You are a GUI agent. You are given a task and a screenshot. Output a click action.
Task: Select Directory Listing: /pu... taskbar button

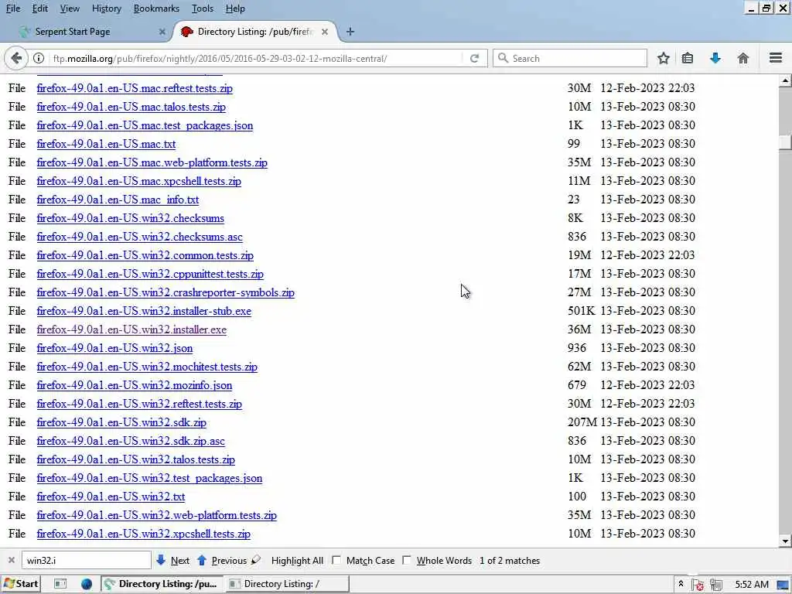[x=161, y=584]
